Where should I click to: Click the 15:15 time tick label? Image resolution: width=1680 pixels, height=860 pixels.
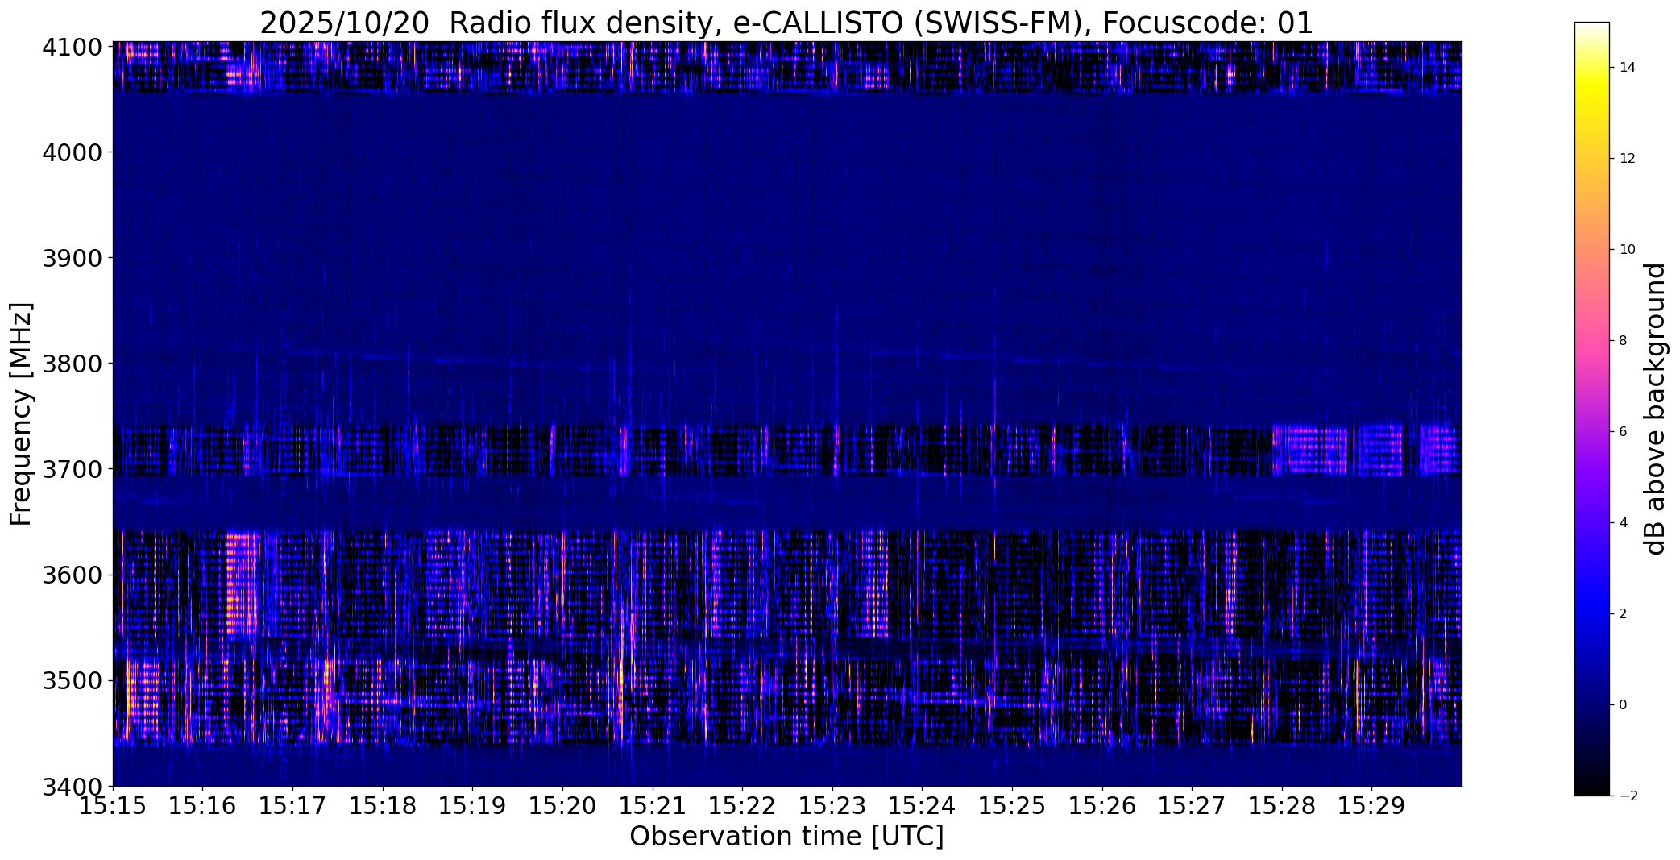(x=113, y=806)
